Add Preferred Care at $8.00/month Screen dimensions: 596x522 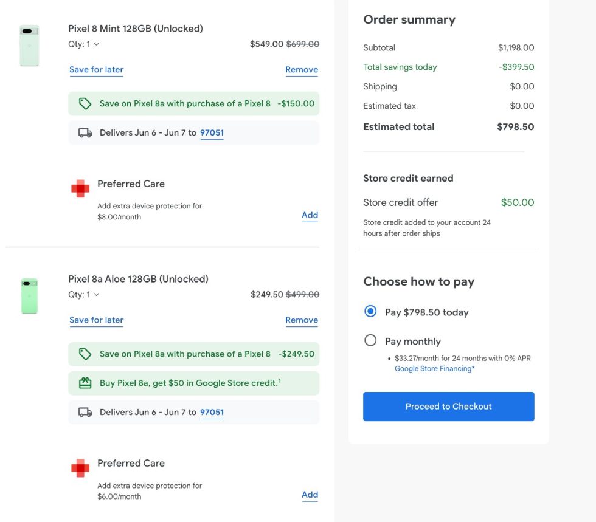pos(310,215)
